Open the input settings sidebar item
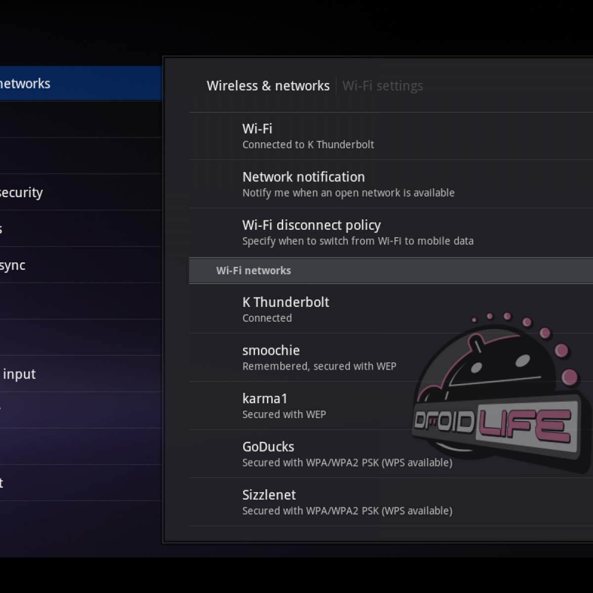 pos(74,374)
